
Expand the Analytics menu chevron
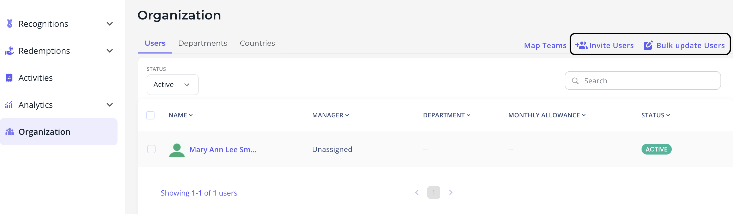click(109, 105)
